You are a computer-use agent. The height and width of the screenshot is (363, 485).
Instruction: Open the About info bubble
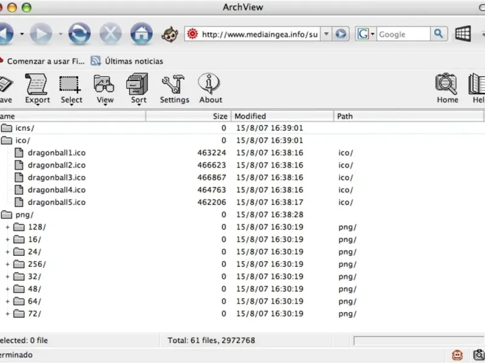[210, 89]
